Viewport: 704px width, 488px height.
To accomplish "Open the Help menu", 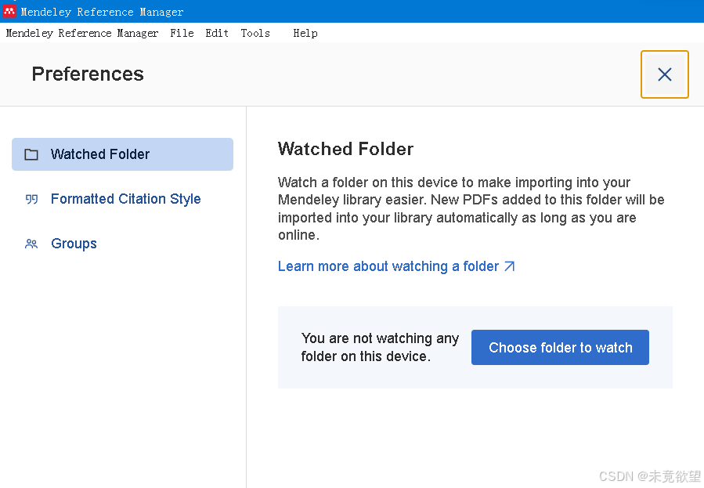I will 305,33.
